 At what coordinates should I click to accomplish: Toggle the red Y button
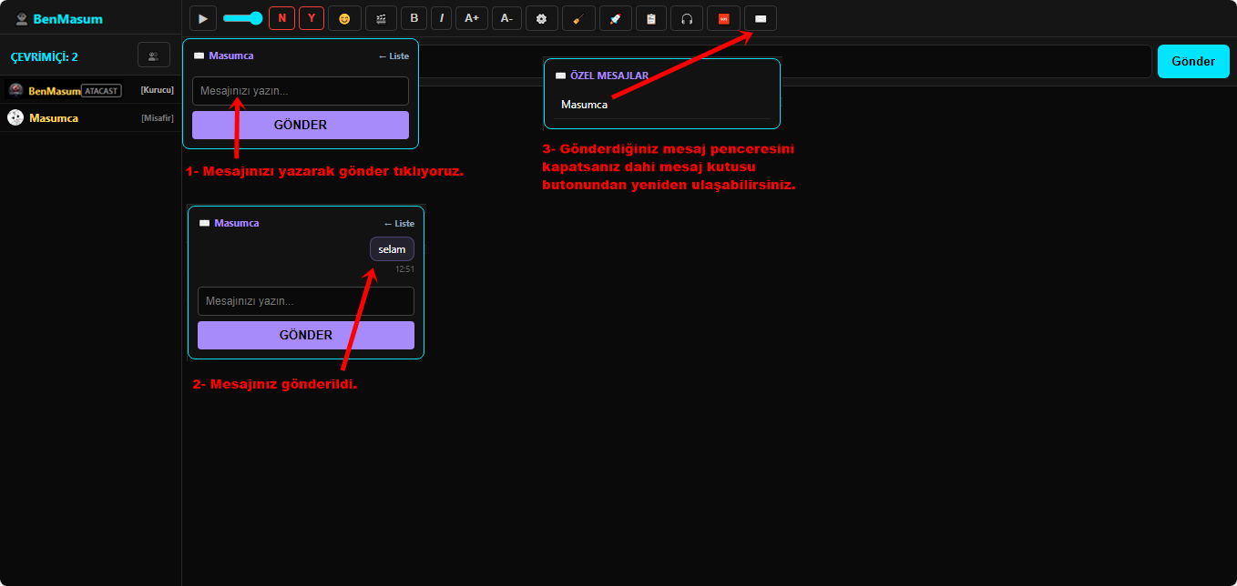[312, 18]
